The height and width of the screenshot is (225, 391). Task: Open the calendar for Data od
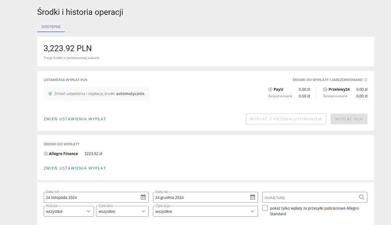point(143,197)
